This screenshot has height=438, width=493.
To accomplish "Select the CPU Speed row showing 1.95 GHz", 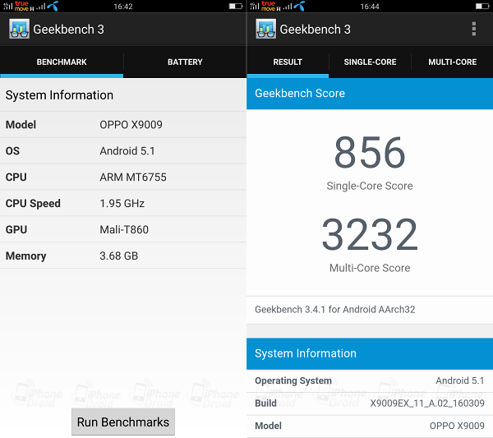I will (123, 203).
